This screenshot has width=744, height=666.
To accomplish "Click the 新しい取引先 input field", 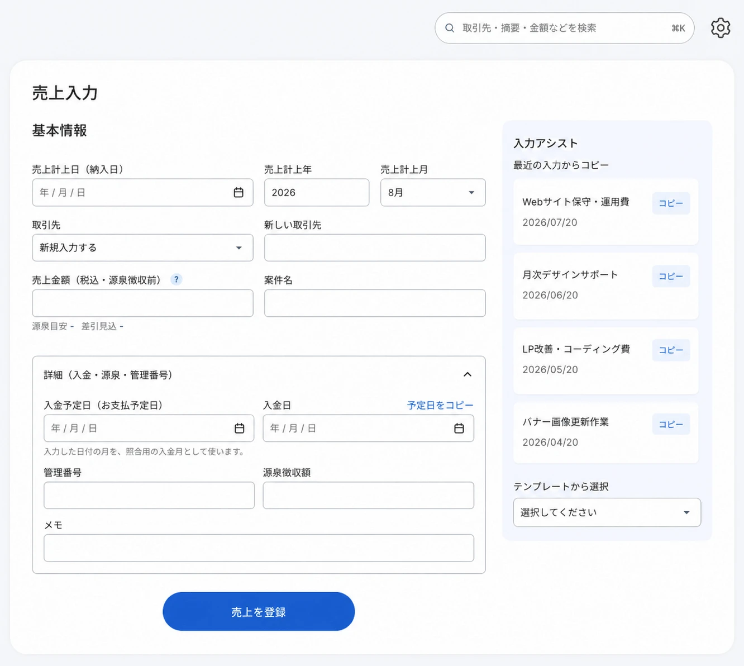I will pos(375,248).
